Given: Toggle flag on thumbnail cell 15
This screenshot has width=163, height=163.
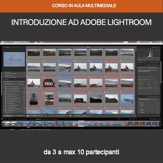Looking at the screenshot, I should 27,61.
